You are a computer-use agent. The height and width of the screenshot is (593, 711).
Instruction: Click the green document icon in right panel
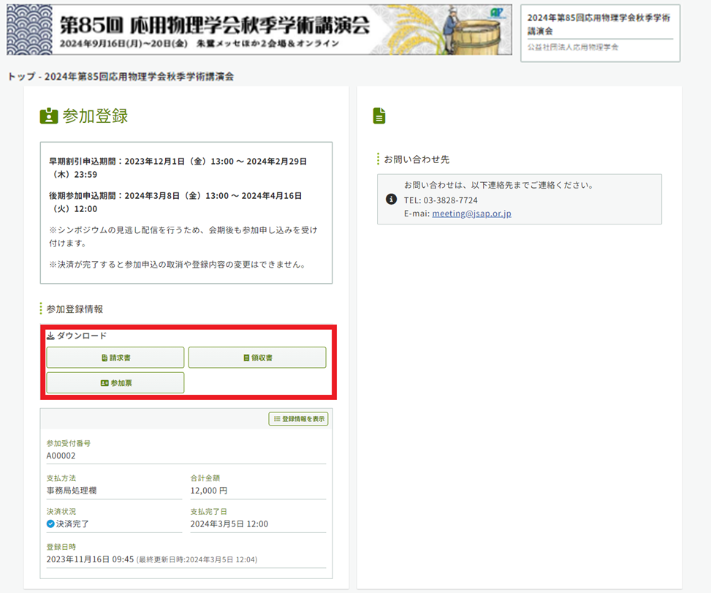(379, 116)
